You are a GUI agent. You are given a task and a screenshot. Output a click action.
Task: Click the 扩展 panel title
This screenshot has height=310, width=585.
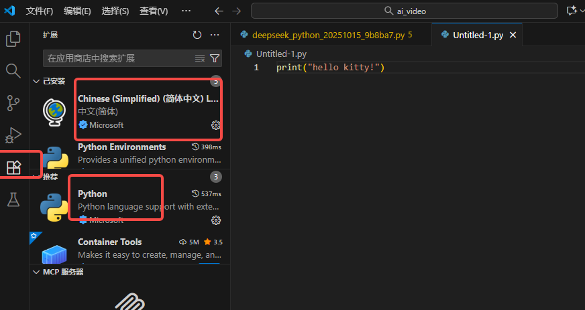(x=50, y=35)
